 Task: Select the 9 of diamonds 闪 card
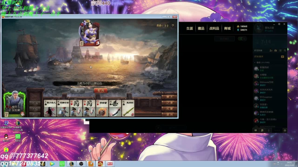click(89, 108)
